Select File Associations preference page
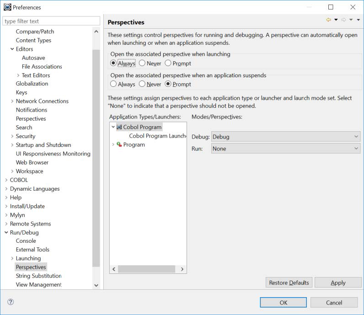Image resolution: width=364 pixels, height=315 pixels. click(x=42, y=67)
